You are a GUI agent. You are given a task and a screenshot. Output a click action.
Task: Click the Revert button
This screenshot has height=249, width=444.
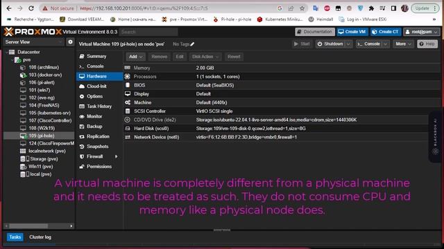tap(234, 57)
